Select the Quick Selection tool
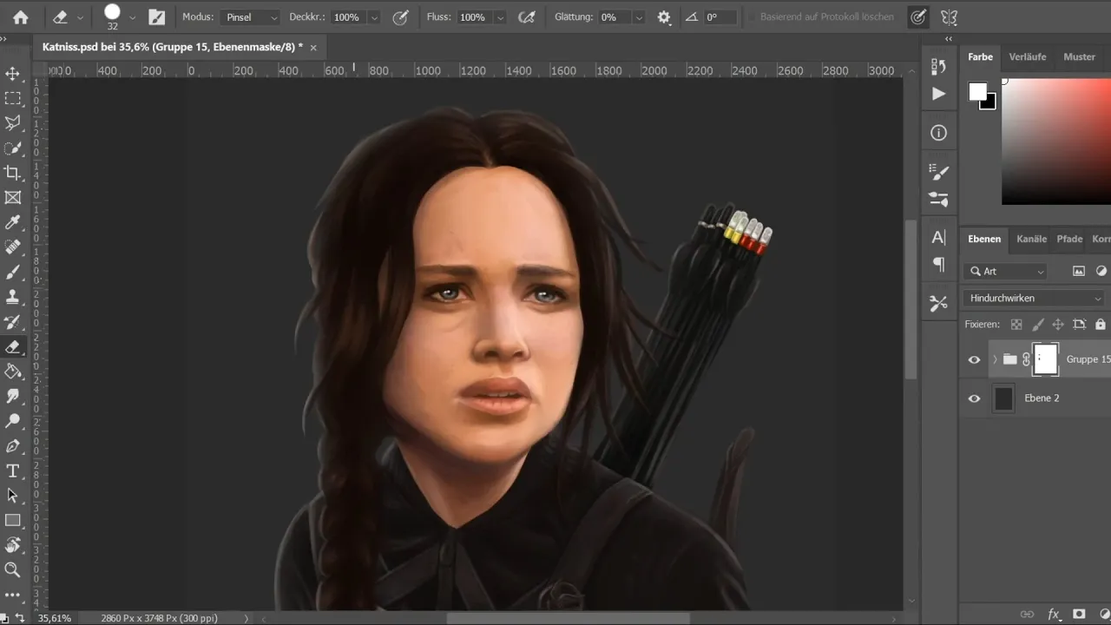The image size is (1111, 625). (x=13, y=148)
